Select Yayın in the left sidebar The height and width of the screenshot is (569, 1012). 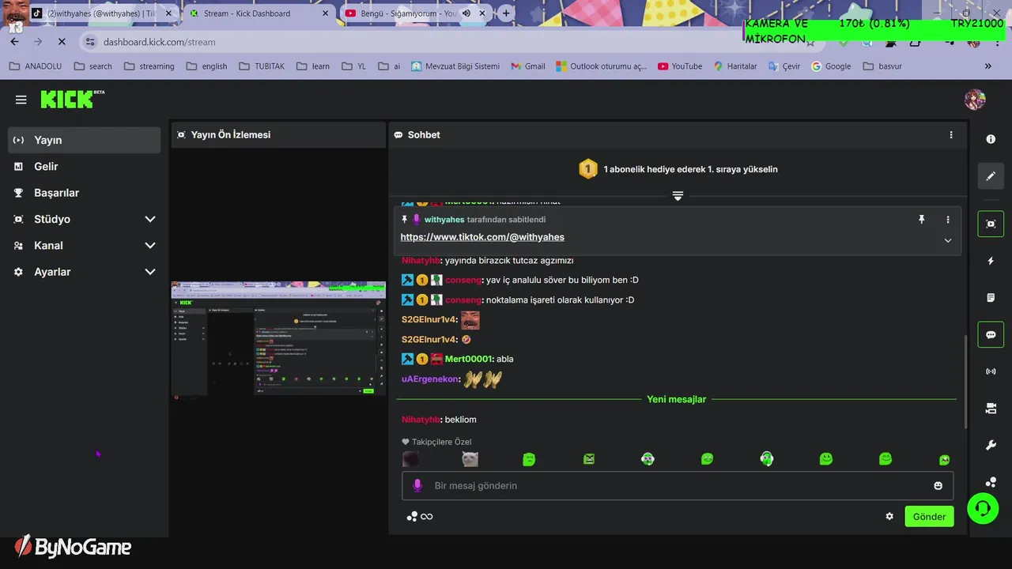point(85,140)
